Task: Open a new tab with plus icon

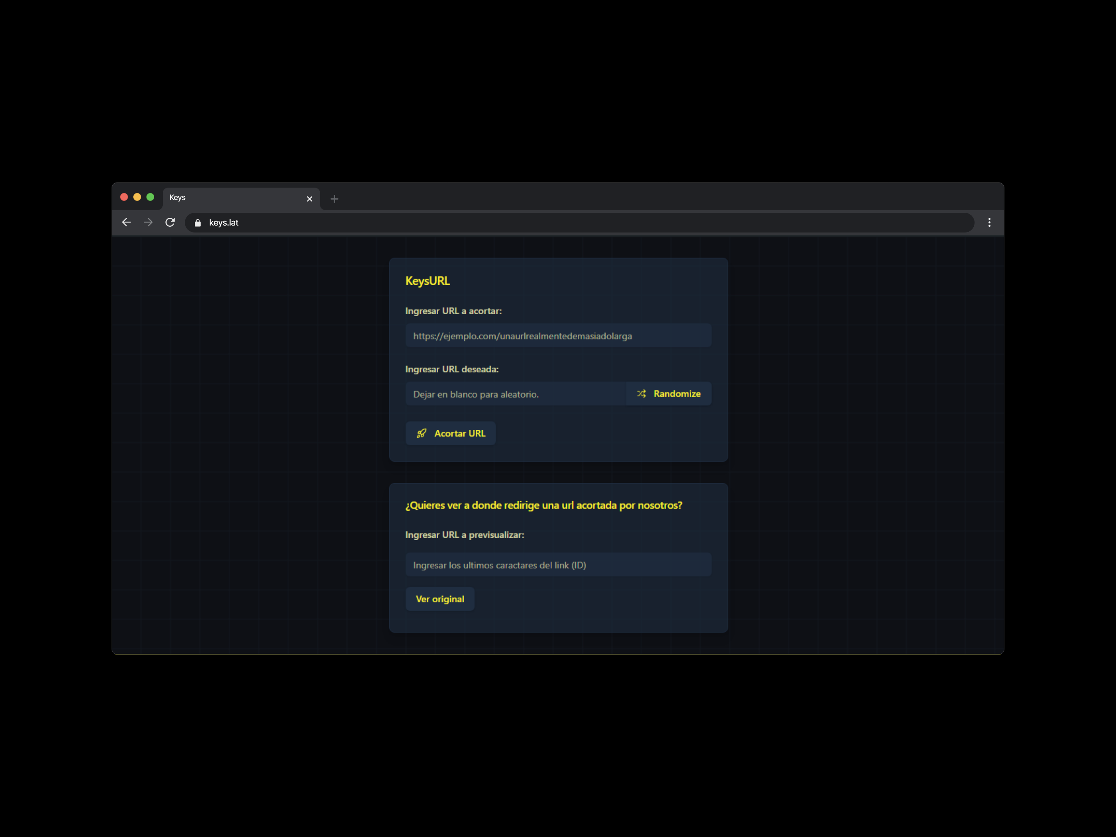Action: (334, 199)
